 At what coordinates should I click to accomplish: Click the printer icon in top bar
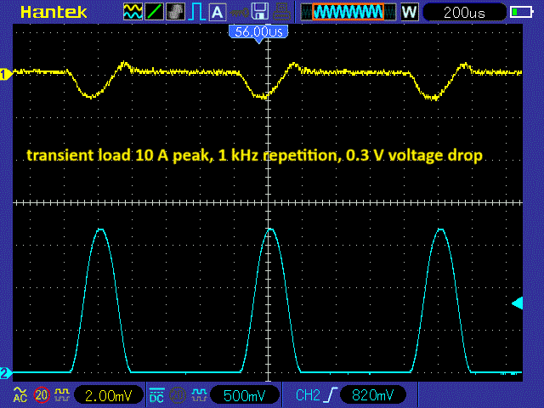(x=281, y=11)
